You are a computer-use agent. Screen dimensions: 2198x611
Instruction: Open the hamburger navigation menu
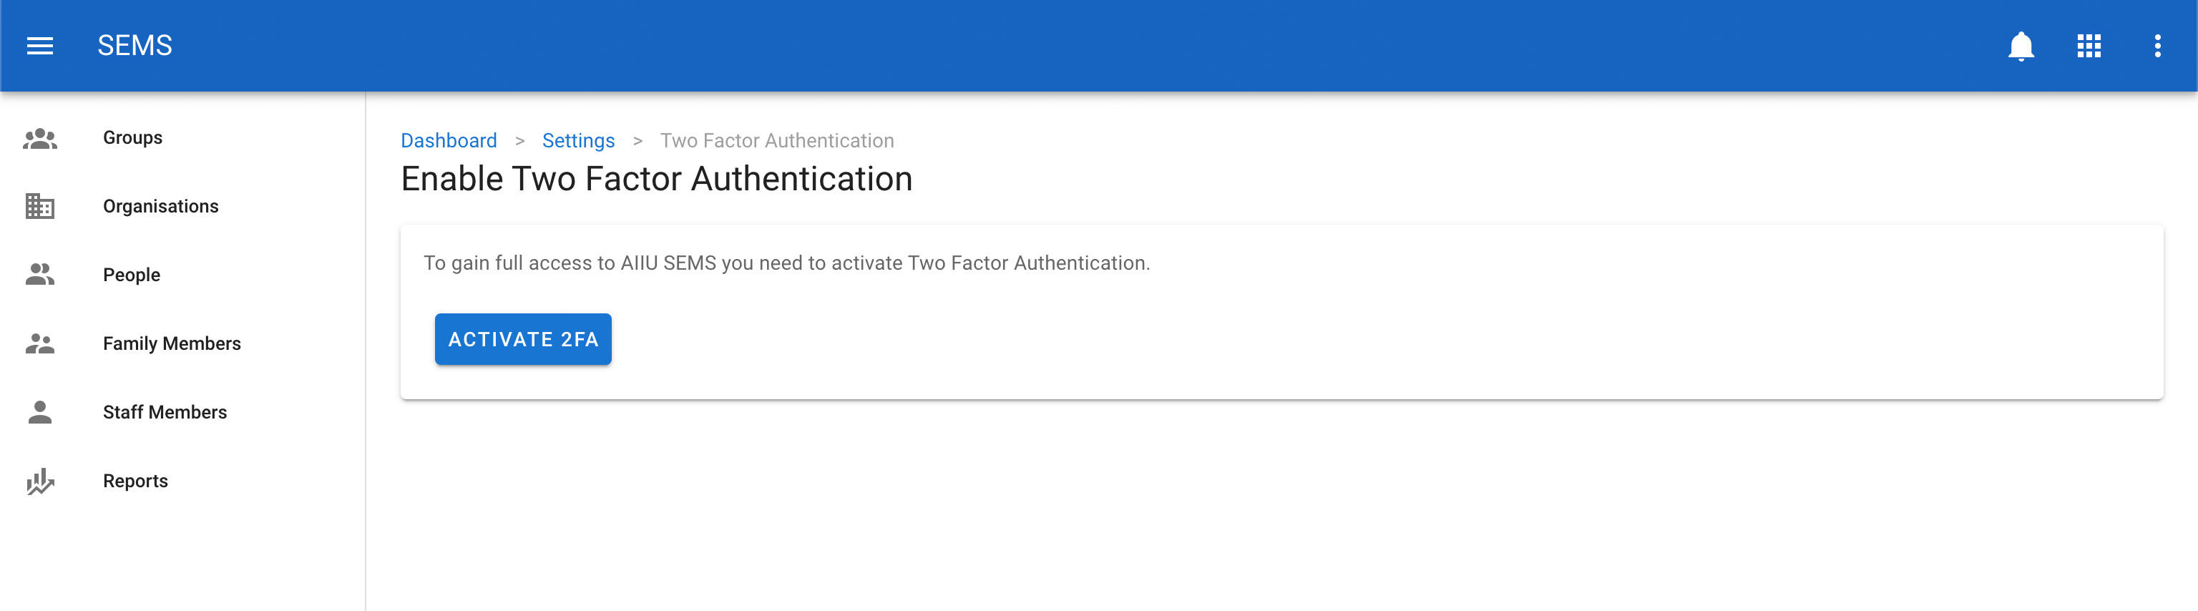coord(40,46)
